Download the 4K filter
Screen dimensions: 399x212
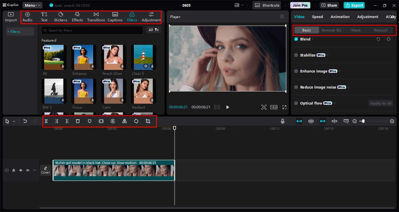click(x=63, y=66)
